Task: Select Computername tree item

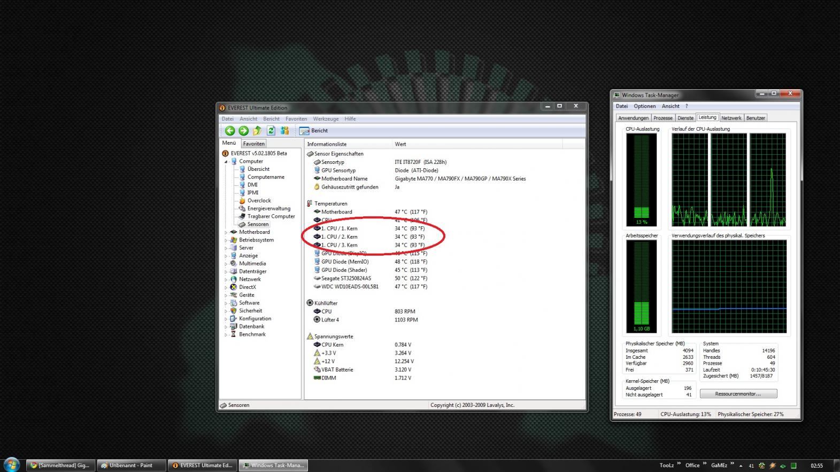Action: pos(266,177)
